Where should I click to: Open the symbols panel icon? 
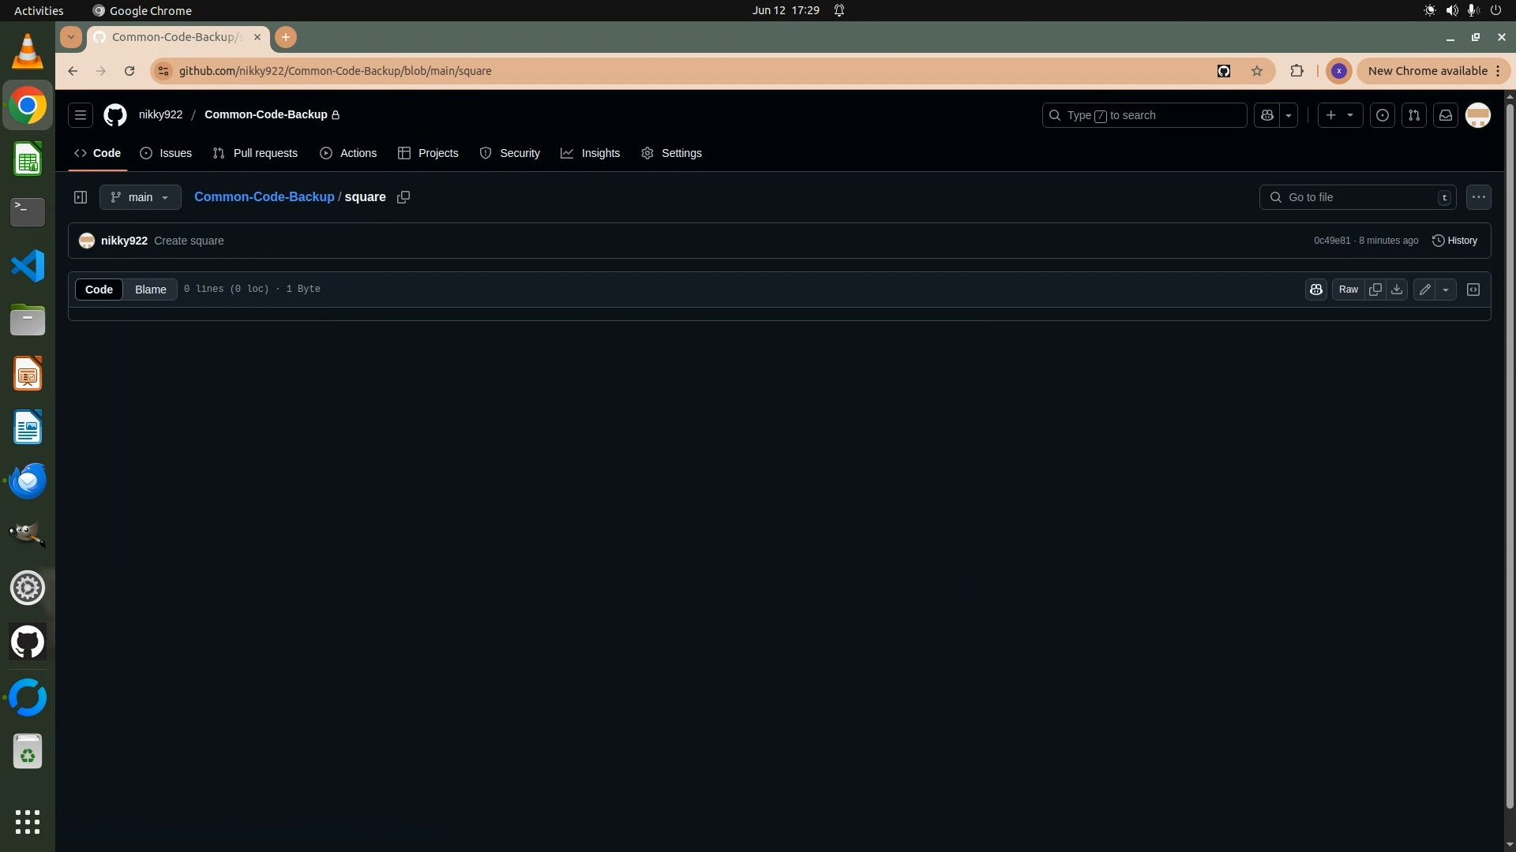pyautogui.click(x=1473, y=290)
